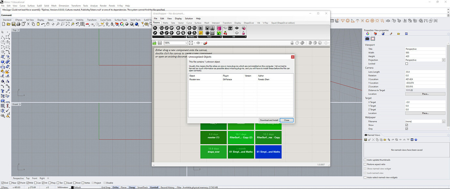Toggle Ortho mode in the status bar
Viewport: 450px width, 189px height.
(115, 187)
